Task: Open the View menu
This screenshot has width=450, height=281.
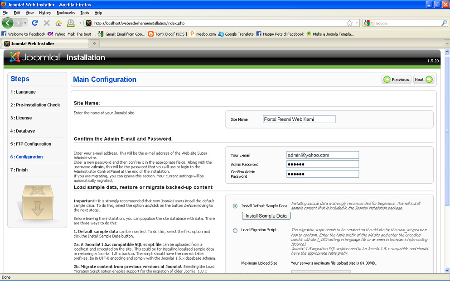Action: pyautogui.click(x=29, y=13)
